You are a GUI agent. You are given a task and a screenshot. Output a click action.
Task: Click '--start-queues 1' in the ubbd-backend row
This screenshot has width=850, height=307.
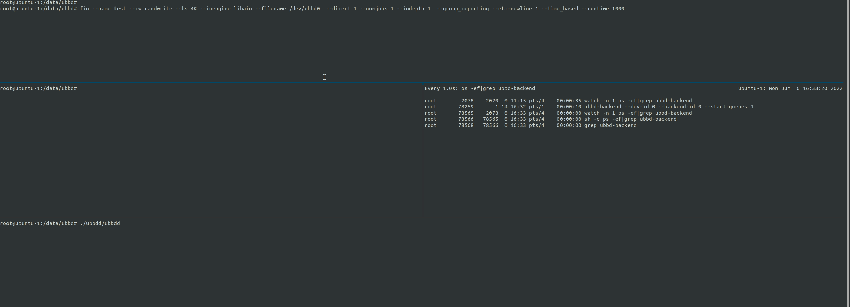click(x=729, y=107)
